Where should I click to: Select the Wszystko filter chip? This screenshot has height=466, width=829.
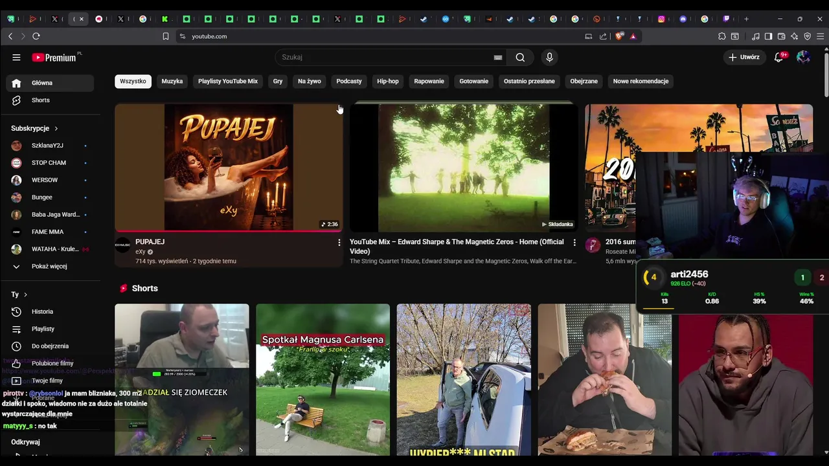[133, 82]
